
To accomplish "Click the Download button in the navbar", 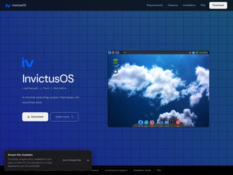I will 218,5.
